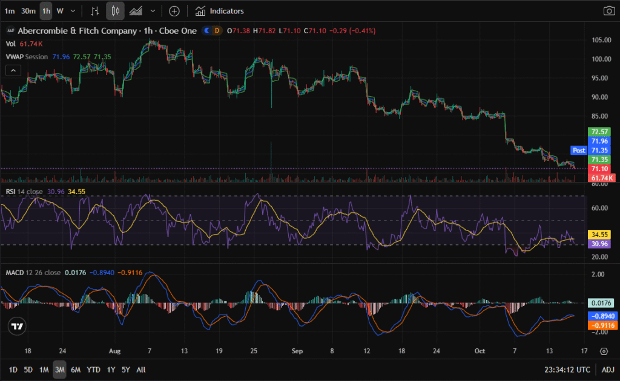
Task: Select the 30m interval button
Action: point(28,11)
